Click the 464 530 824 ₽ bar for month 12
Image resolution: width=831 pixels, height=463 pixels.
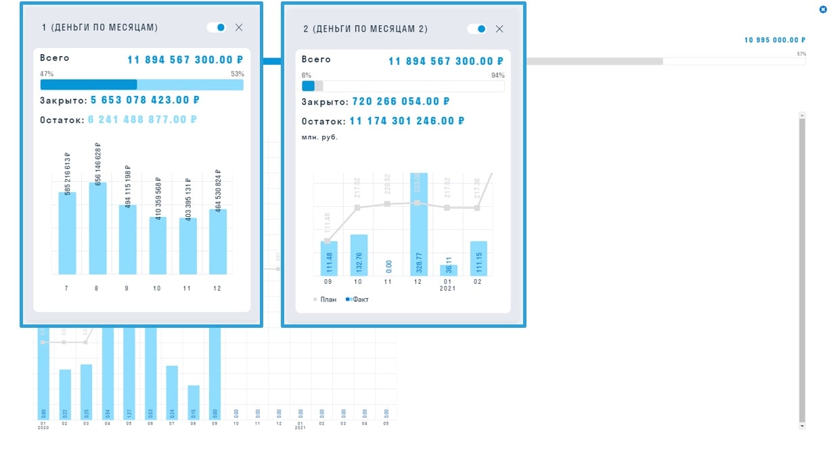click(x=218, y=242)
